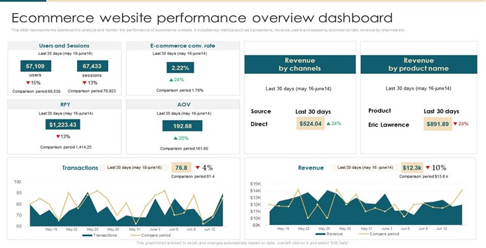Screen dimensions: 486x248
Task: Click the Transactions date range label
Action: pyautogui.click(x=134, y=168)
